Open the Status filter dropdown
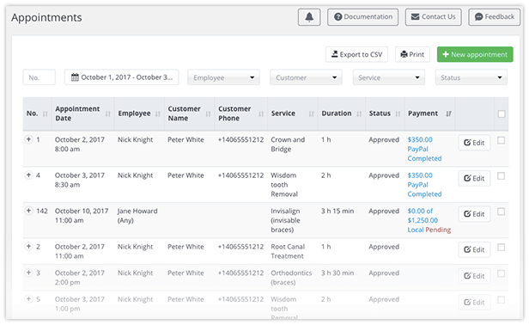The width and height of the screenshot is (529, 325). click(x=471, y=77)
